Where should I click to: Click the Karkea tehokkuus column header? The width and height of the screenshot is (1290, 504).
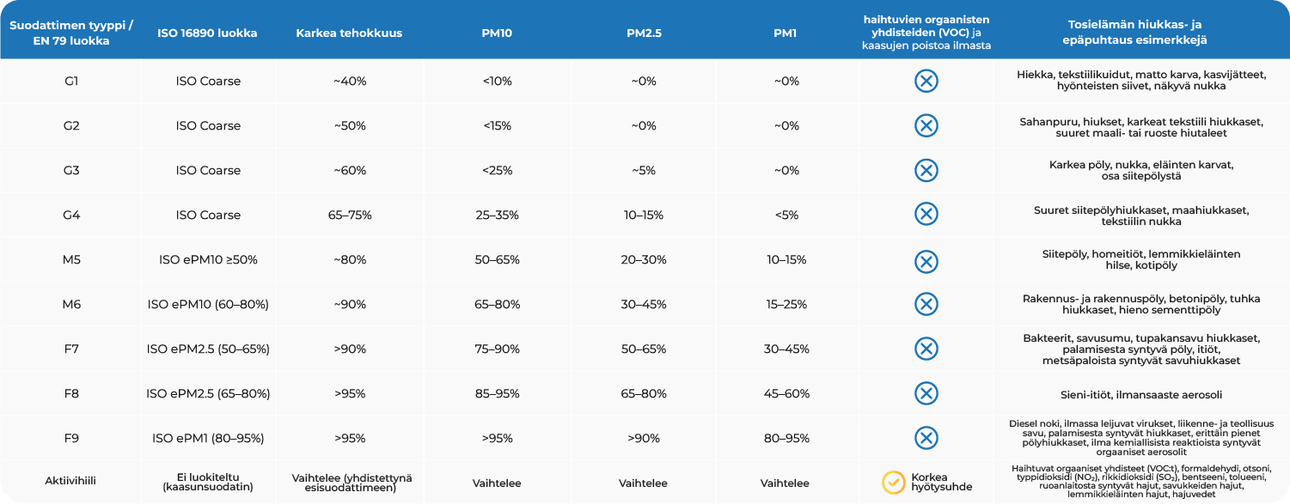(x=349, y=33)
